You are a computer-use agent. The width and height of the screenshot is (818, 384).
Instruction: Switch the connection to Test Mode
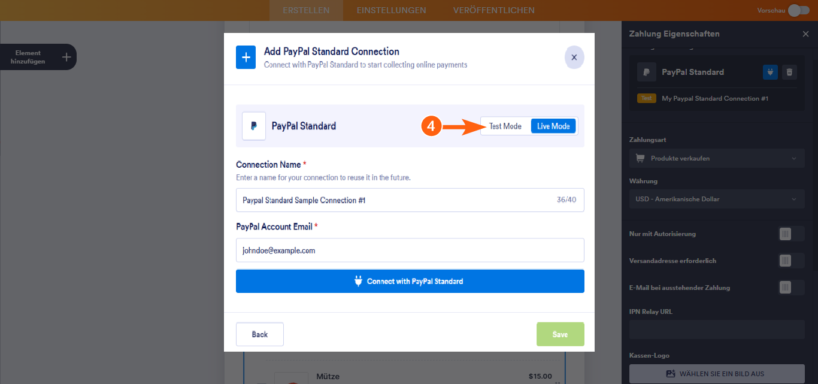505,126
